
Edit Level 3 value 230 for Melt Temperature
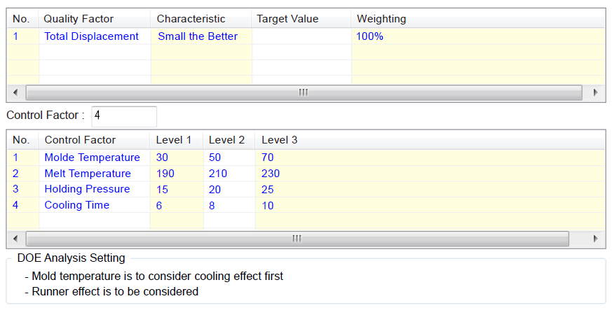pos(271,174)
